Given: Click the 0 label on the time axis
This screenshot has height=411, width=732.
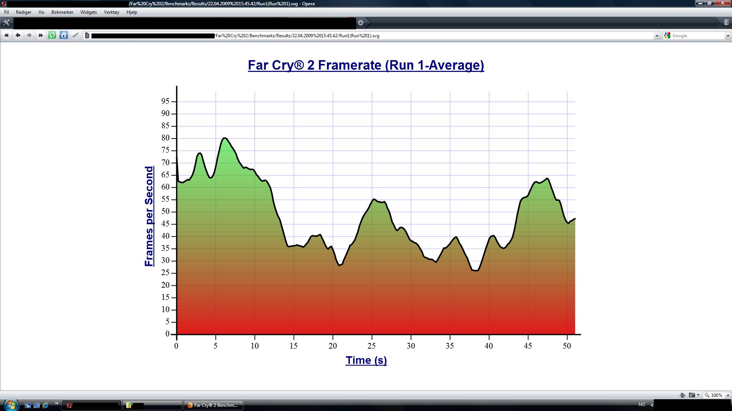Looking at the screenshot, I should tap(176, 346).
